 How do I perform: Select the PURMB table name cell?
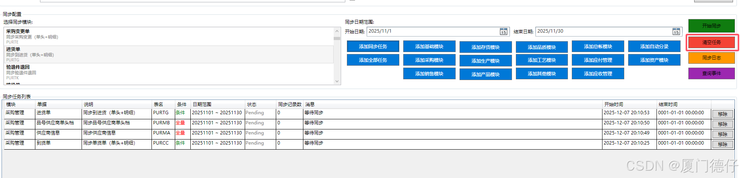click(163, 123)
